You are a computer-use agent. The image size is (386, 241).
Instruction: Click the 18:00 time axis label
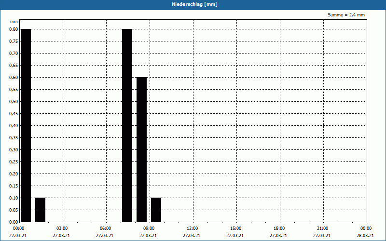tap(279, 228)
